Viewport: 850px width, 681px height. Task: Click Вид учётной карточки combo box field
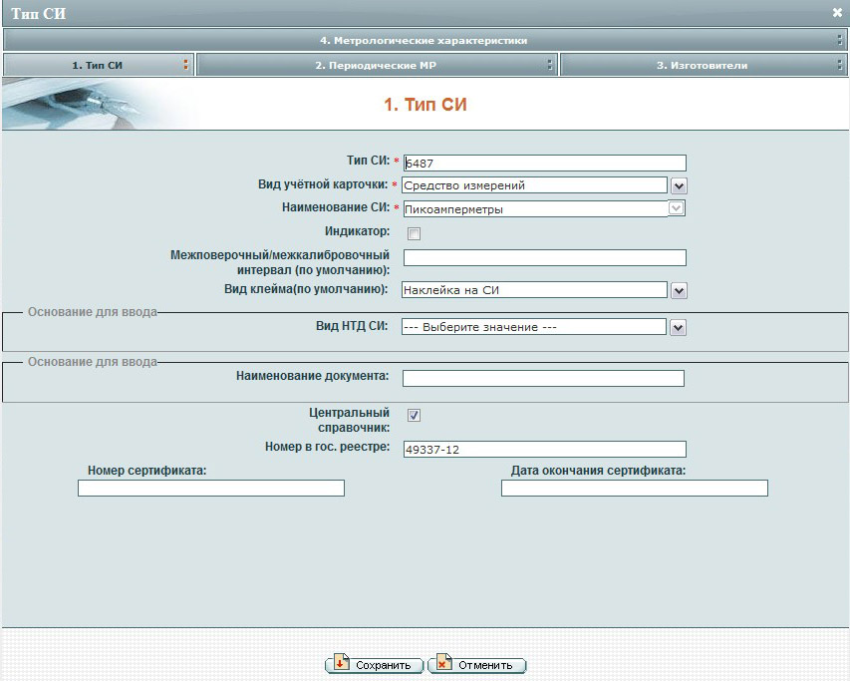click(534, 185)
